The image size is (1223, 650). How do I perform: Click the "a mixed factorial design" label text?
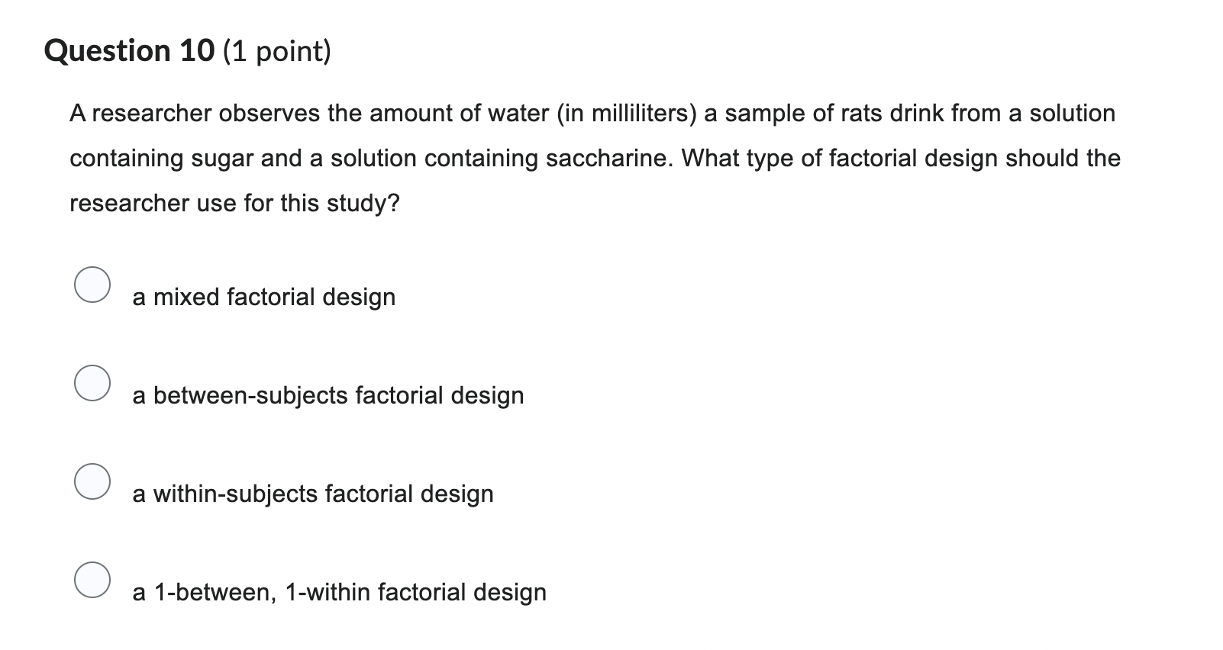[x=263, y=297]
